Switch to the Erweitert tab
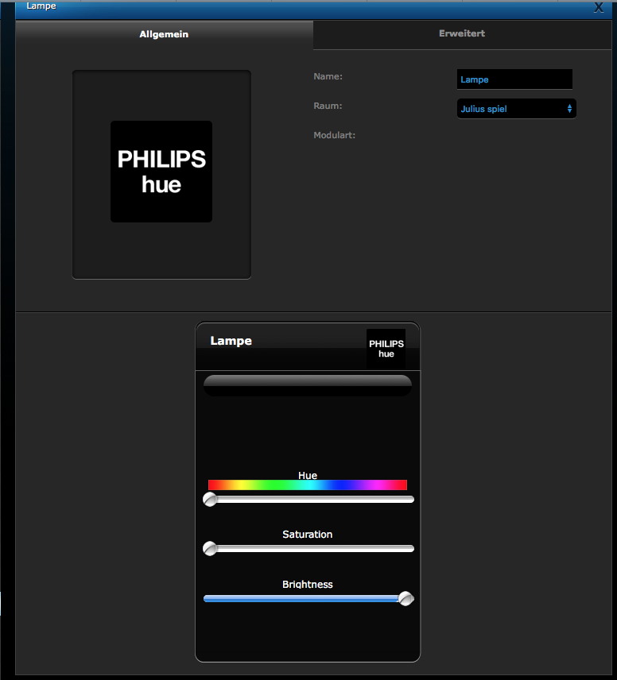The image size is (617, 680). (461, 34)
